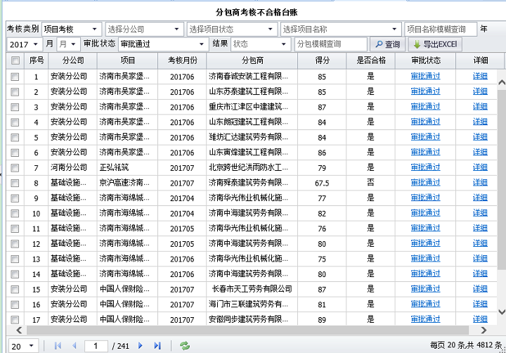Sort by 考核月份 column header
This screenshot has height=353, width=506.
[182, 60]
